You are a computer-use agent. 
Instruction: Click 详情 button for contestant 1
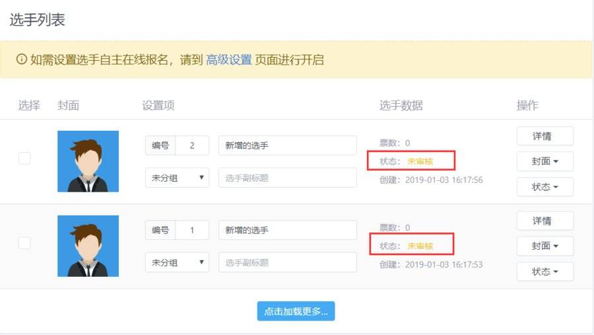(x=544, y=221)
